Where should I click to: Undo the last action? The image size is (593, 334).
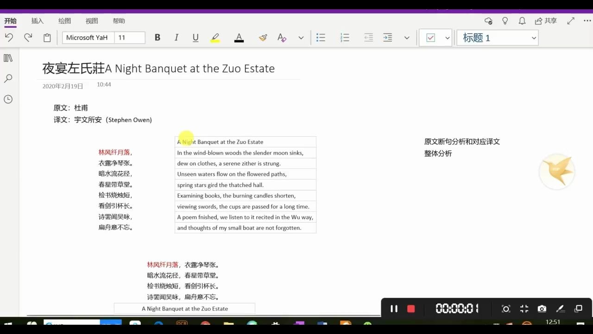tap(9, 38)
